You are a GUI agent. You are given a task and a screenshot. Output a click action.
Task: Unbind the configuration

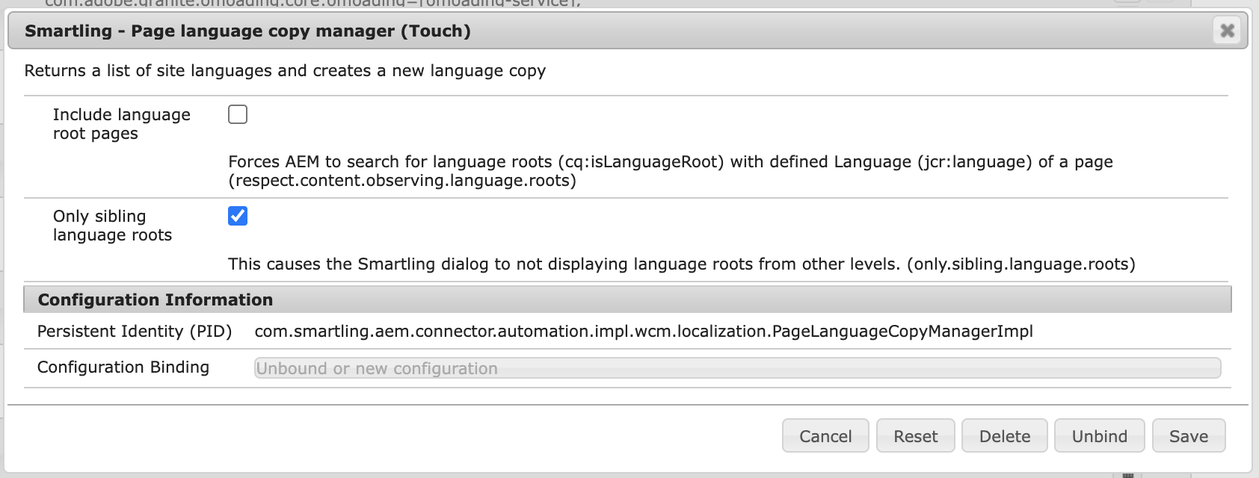1099,436
